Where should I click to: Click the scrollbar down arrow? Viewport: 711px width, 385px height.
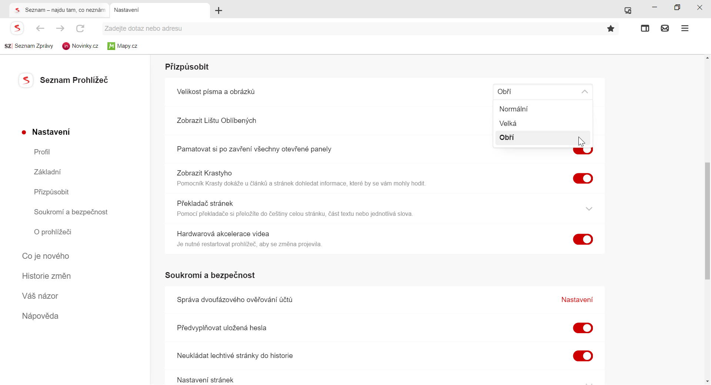[x=707, y=381]
